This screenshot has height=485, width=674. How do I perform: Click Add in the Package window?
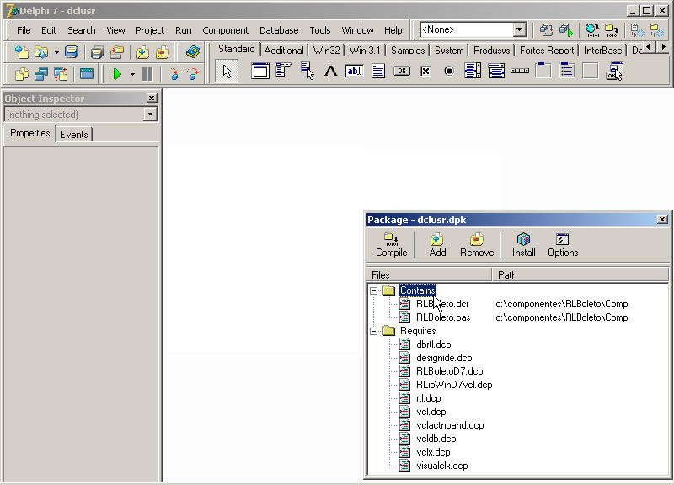437,244
